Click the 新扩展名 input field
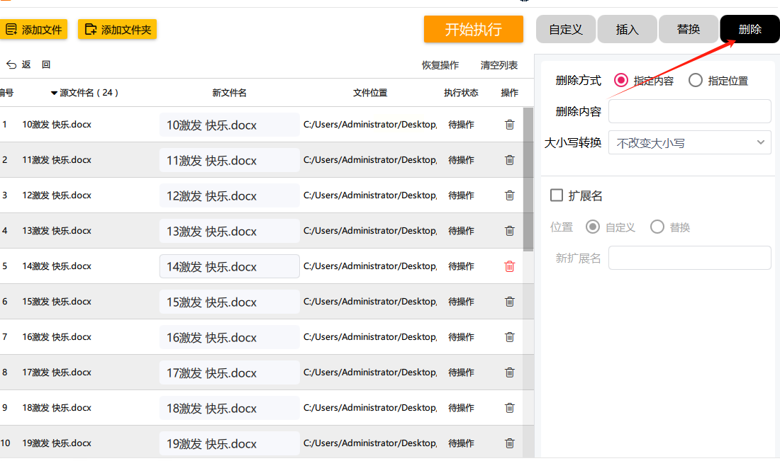This screenshot has width=780, height=461. click(x=689, y=258)
